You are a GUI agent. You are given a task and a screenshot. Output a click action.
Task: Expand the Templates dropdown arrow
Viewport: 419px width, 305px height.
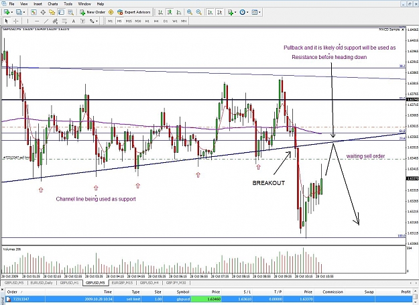pyautogui.click(x=259, y=12)
